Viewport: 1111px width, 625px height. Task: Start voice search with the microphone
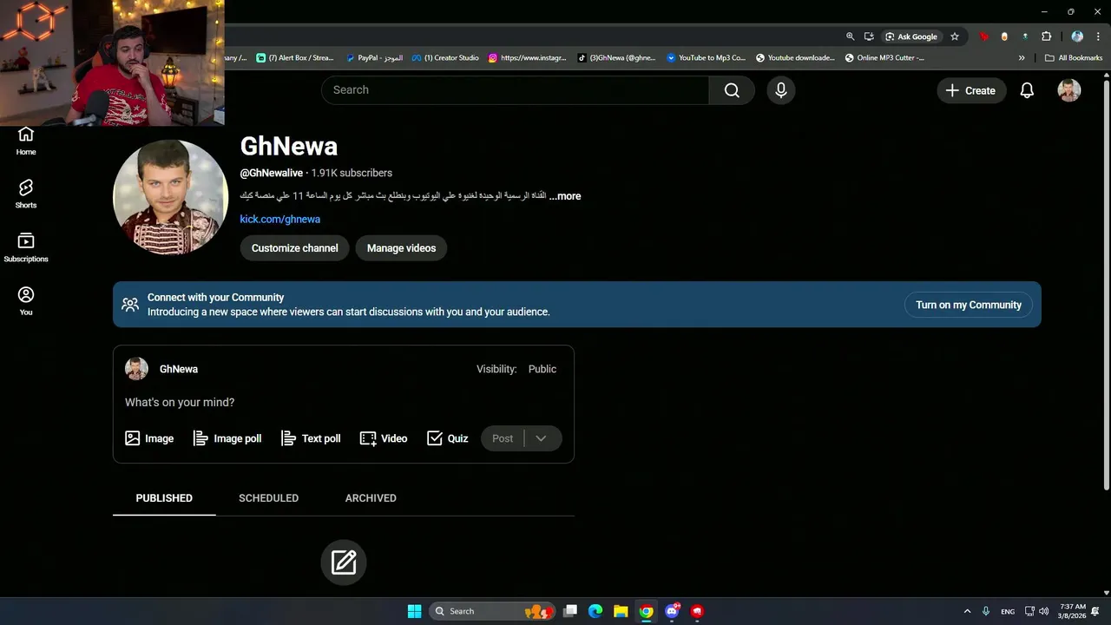(x=781, y=90)
